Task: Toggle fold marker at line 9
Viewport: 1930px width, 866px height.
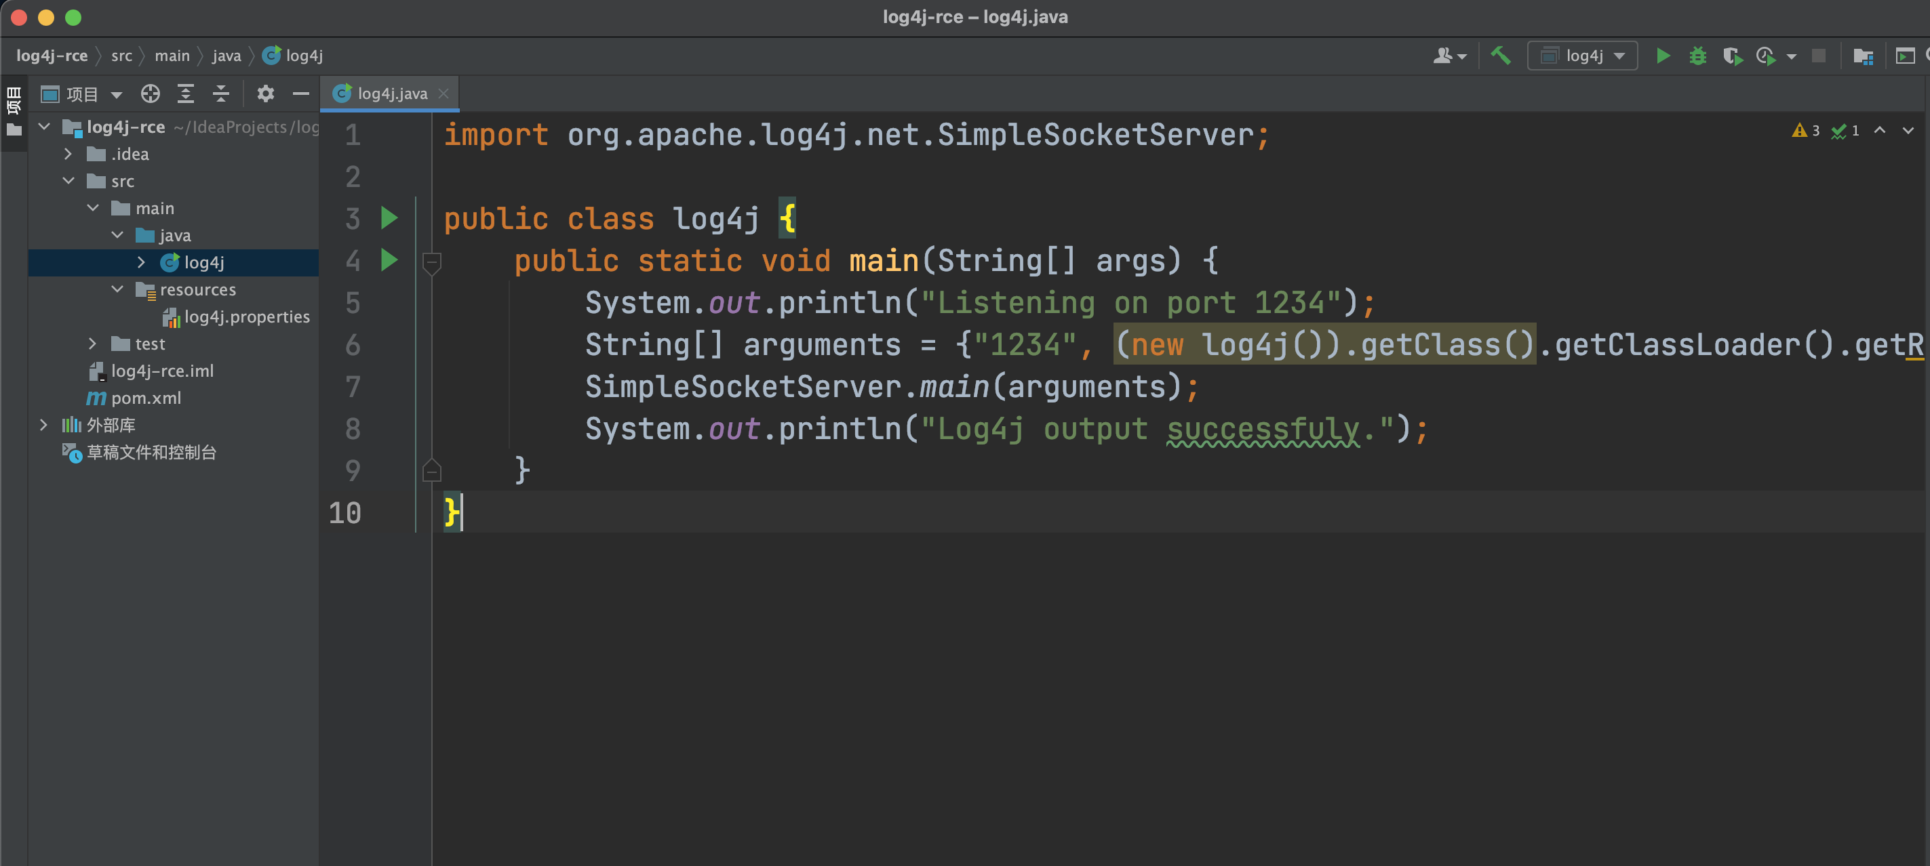Action: pyautogui.click(x=431, y=471)
